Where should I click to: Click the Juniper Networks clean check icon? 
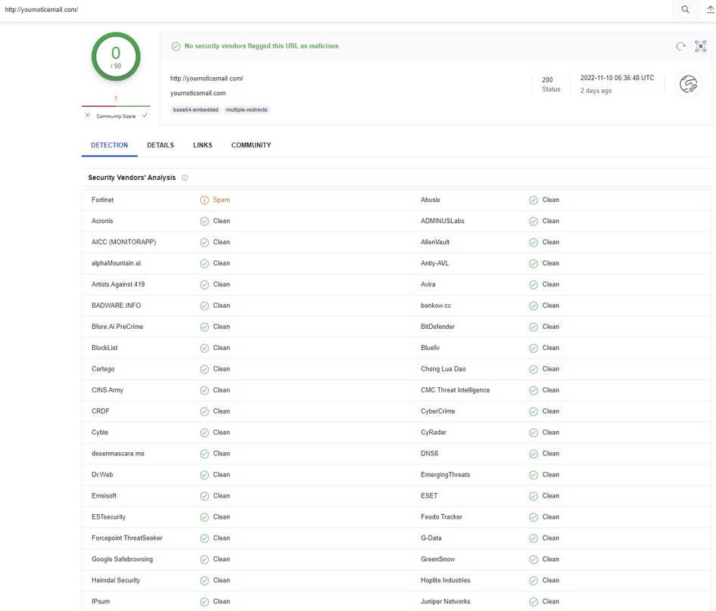point(534,602)
